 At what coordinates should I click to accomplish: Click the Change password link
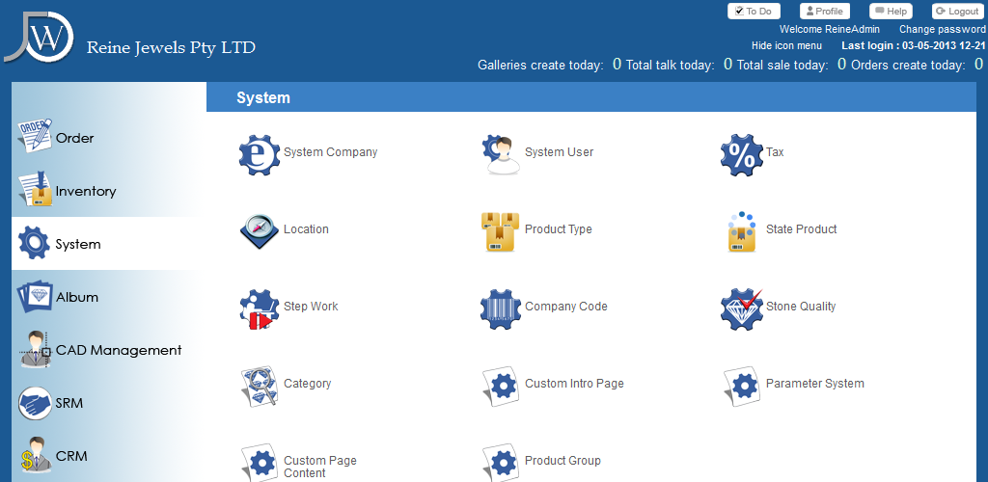[x=943, y=29]
